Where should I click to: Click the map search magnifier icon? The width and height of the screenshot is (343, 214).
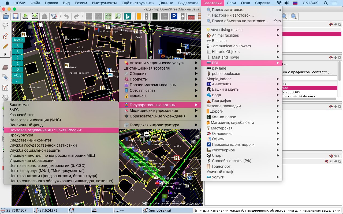click(117, 16)
